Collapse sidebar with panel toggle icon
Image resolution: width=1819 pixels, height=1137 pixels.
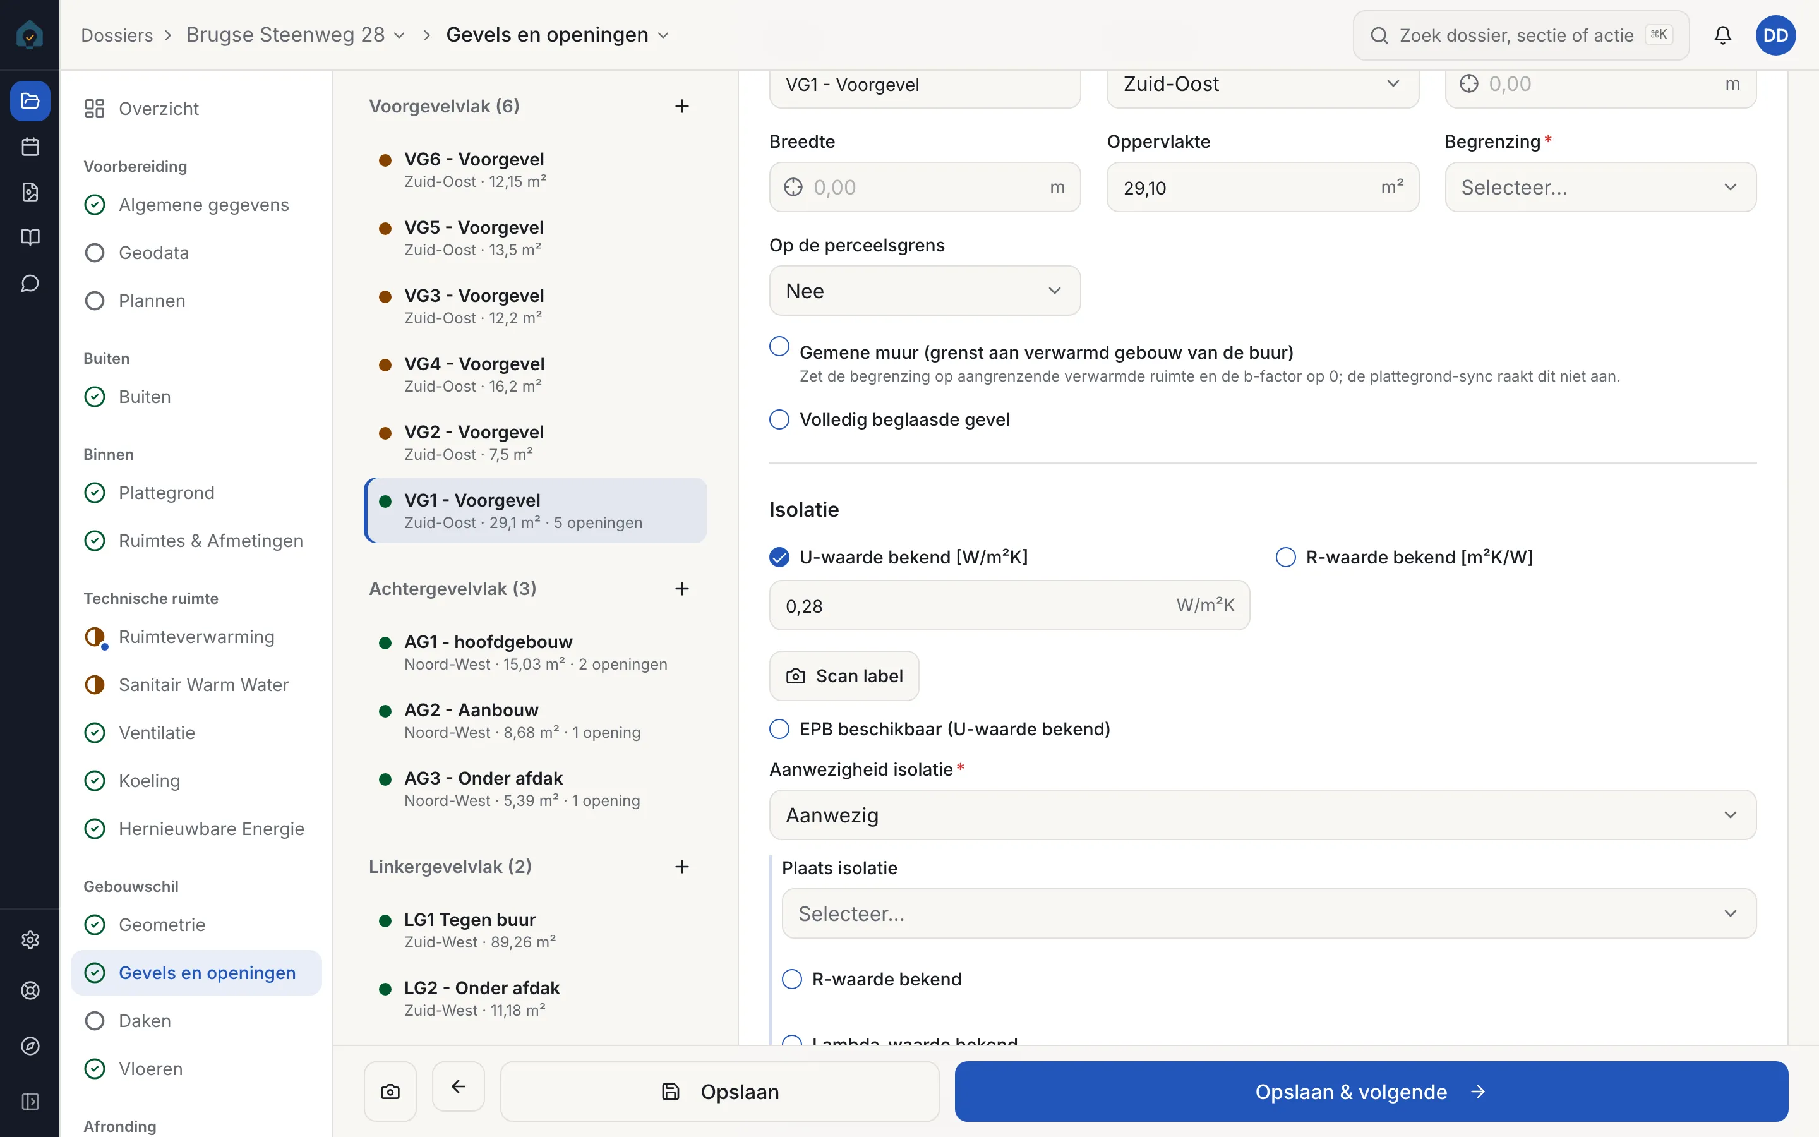[30, 1102]
